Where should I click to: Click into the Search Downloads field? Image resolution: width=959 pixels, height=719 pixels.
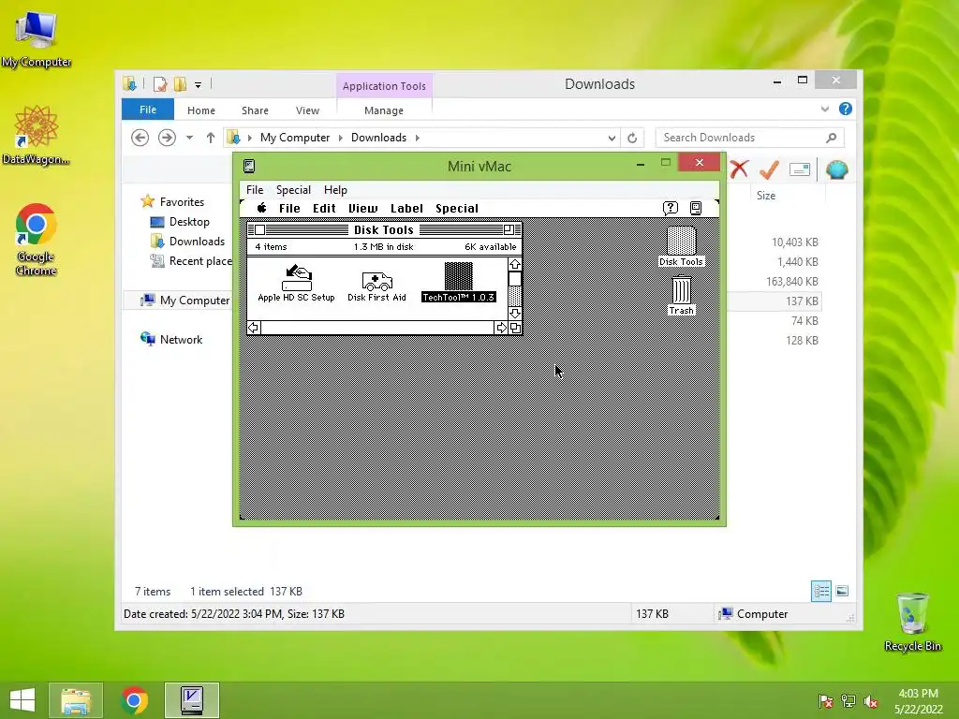[749, 138]
